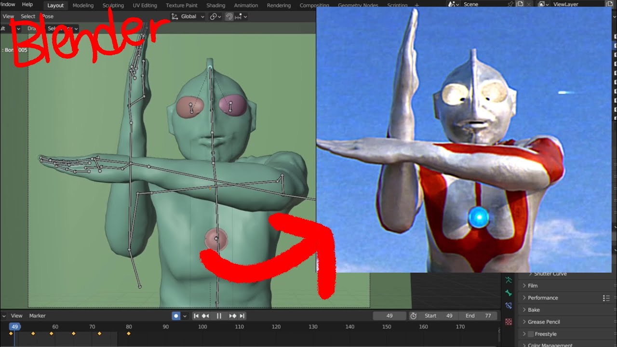Open the Texture properties tab (checker icon)
The width and height of the screenshot is (617, 347).
click(x=509, y=321)
